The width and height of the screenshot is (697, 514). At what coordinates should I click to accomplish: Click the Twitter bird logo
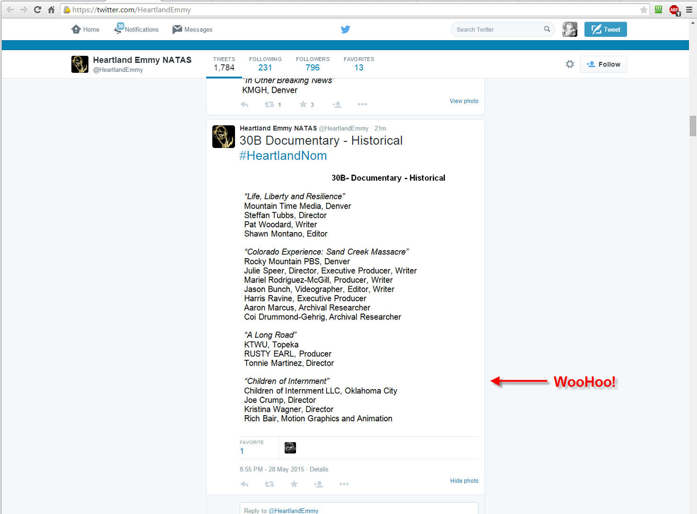click(345, 29)
